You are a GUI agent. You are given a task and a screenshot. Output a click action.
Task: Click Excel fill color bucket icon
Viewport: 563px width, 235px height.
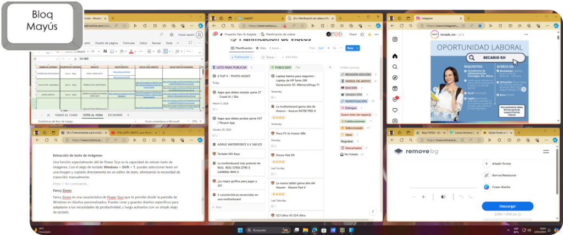pyautogui.click(x=122, y=51)
